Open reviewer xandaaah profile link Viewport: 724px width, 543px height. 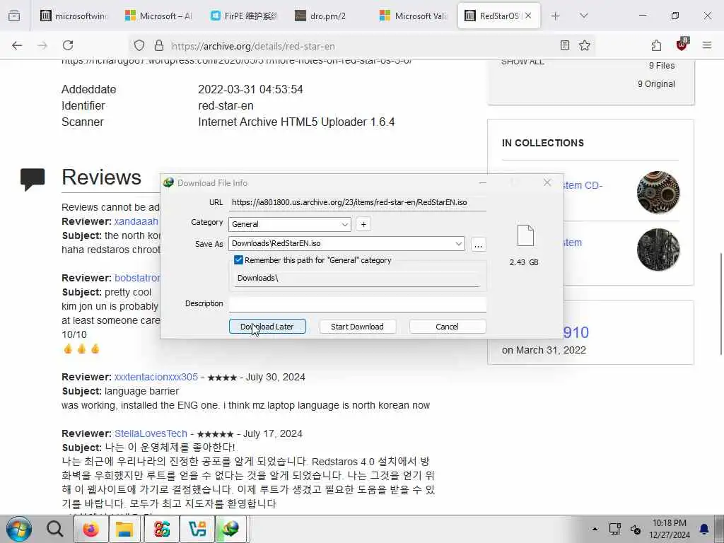click(x=136, y=221)
